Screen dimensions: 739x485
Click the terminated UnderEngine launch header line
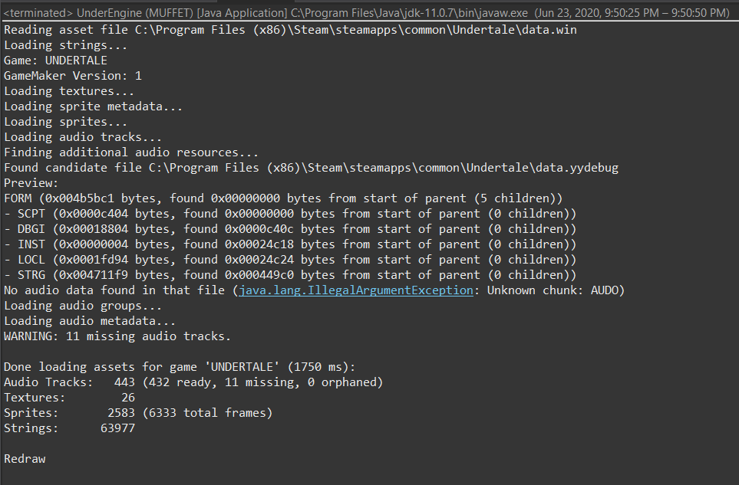tap(366, 13)
